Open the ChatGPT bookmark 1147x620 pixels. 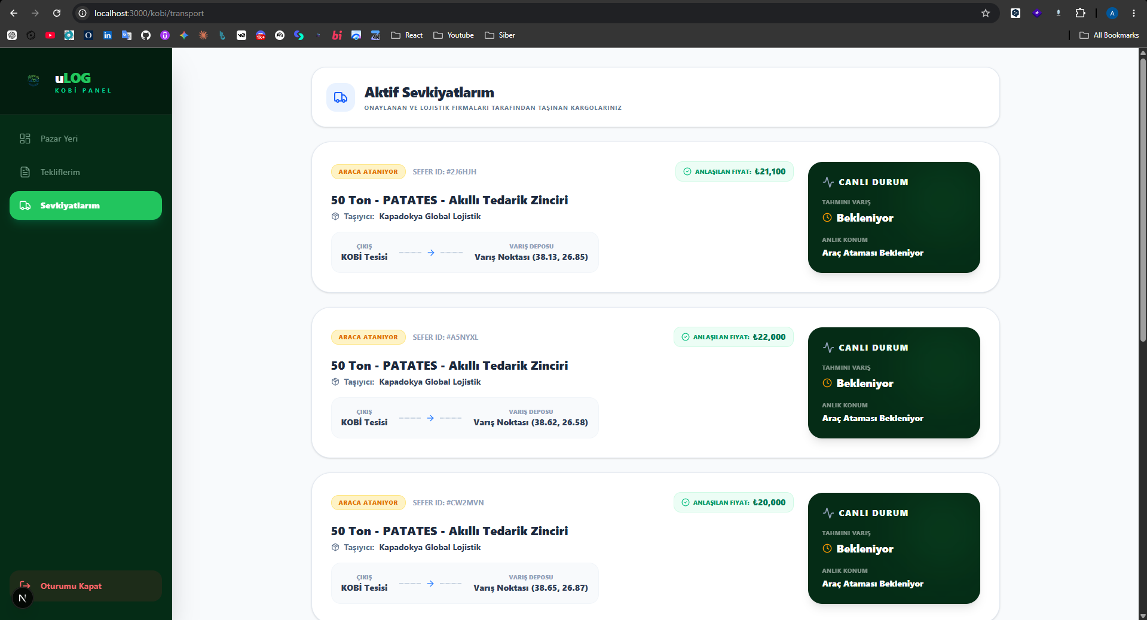(x=12, y=35)
